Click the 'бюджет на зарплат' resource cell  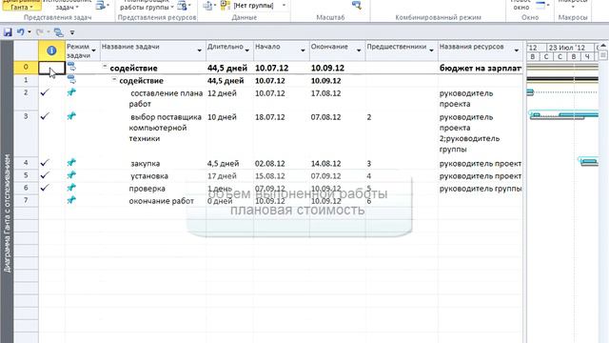[x=480, y=68]
